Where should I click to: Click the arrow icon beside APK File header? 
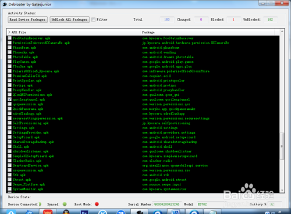coord(9,32)
